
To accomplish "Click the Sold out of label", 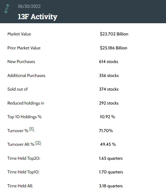I will 17,89.
